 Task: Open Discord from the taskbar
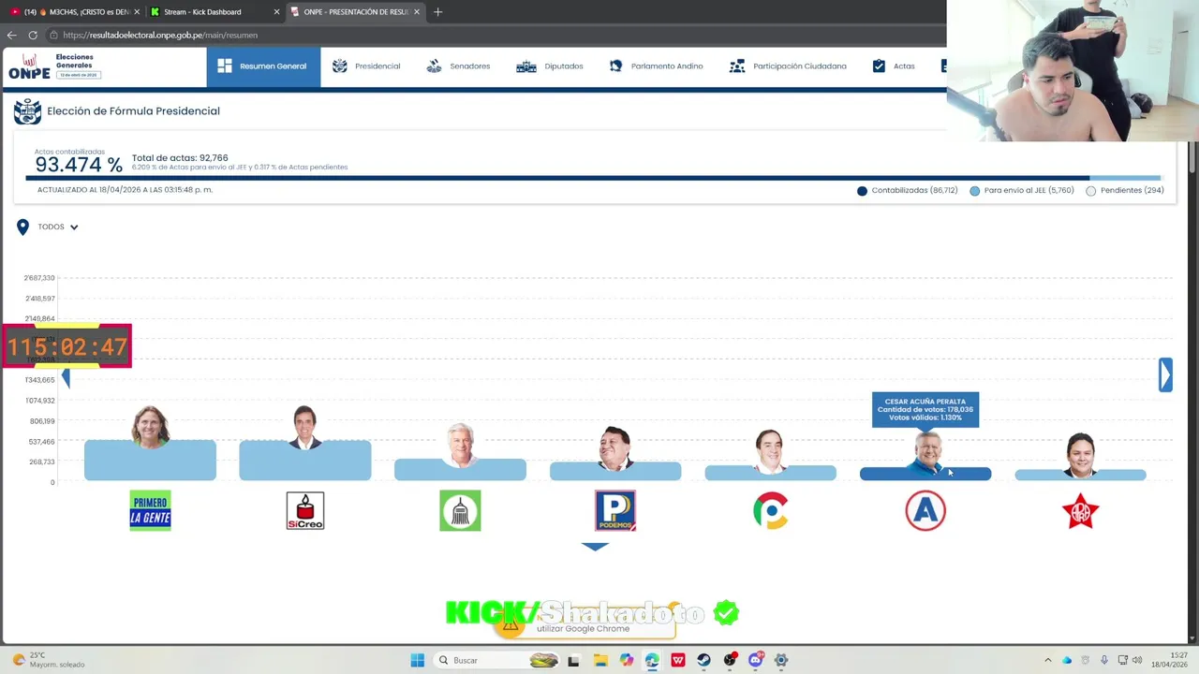coord(755,660)
